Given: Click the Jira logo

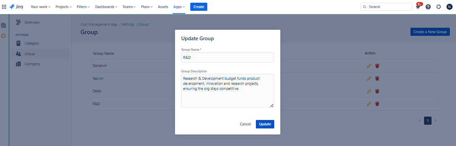Looking at the screenshot, I should pos(16,7).
